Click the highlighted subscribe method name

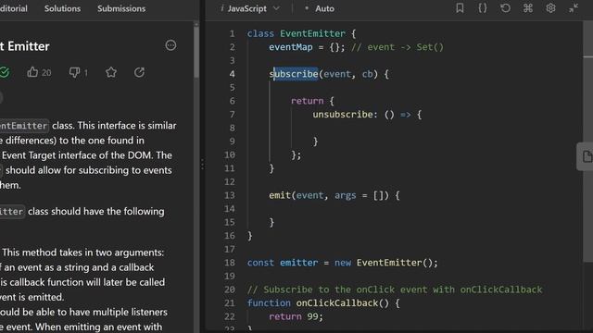pyautogui.click(x=294, y=74)
